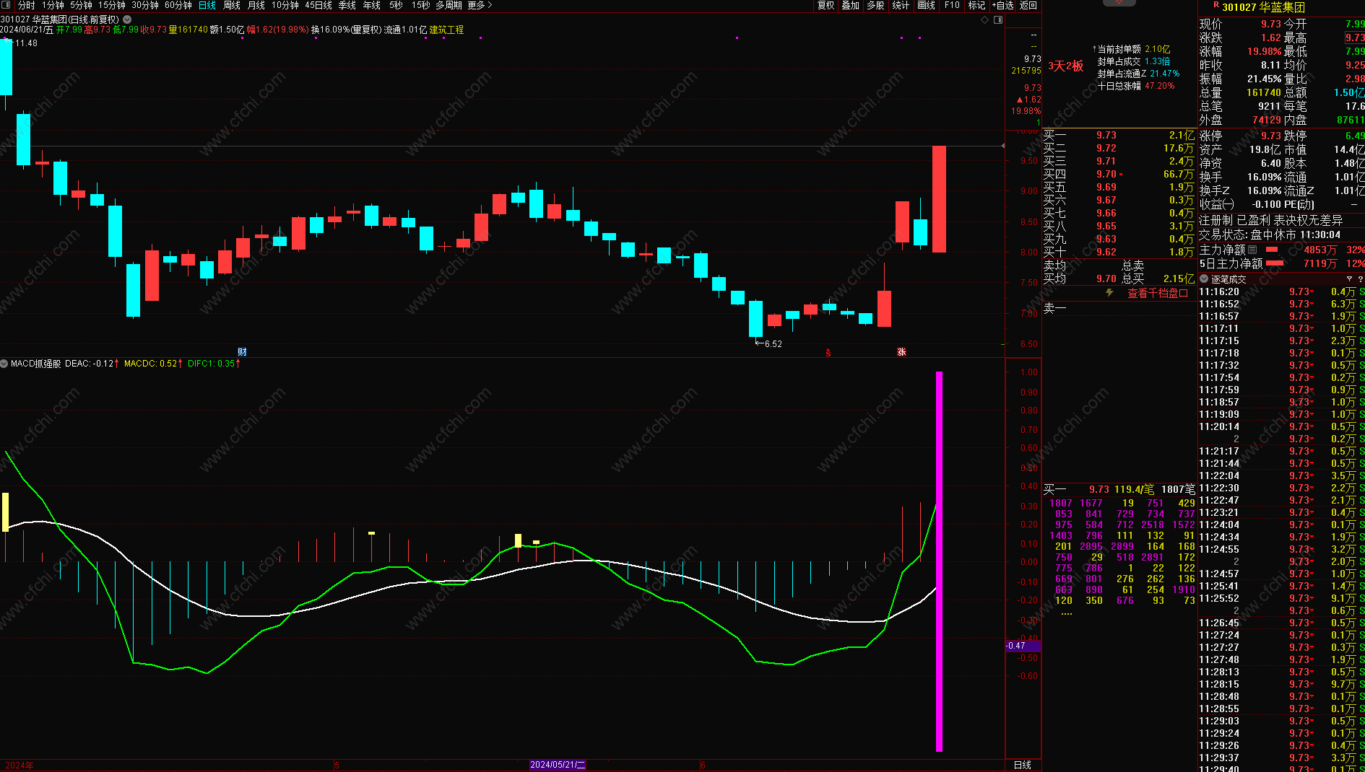The height and width of the screenshot is (772, 1365).
Task: Click the help question mark in 逐笔成交 header
Action: pyautogui.click(x=1361, y=279)
